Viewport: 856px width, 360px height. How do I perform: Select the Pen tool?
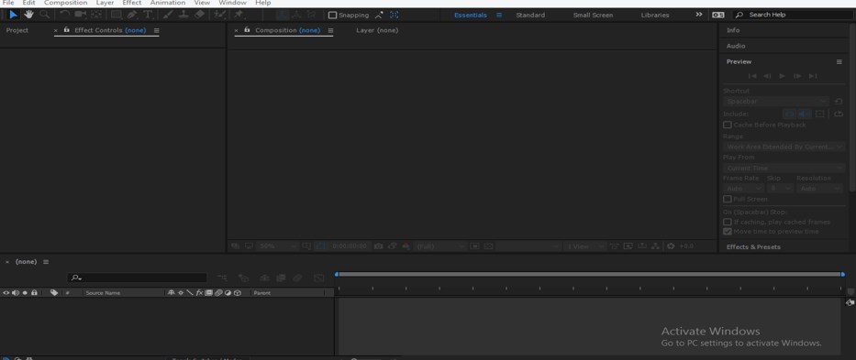[x=132, y=15]
